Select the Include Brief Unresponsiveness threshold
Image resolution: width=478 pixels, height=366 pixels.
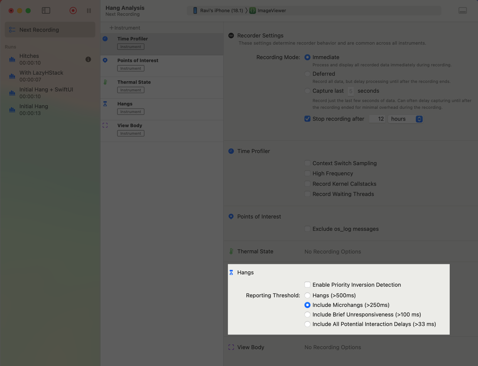tap(307, 314)
